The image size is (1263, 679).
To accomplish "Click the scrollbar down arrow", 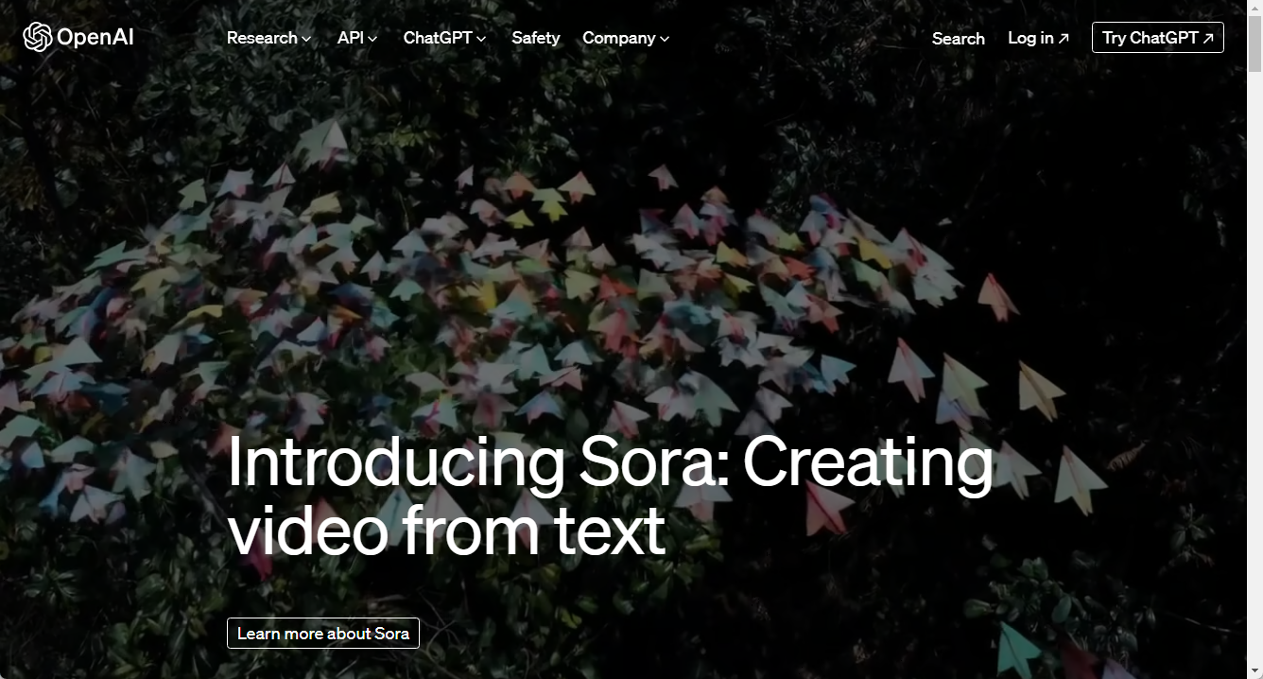I will (1254, 670).
